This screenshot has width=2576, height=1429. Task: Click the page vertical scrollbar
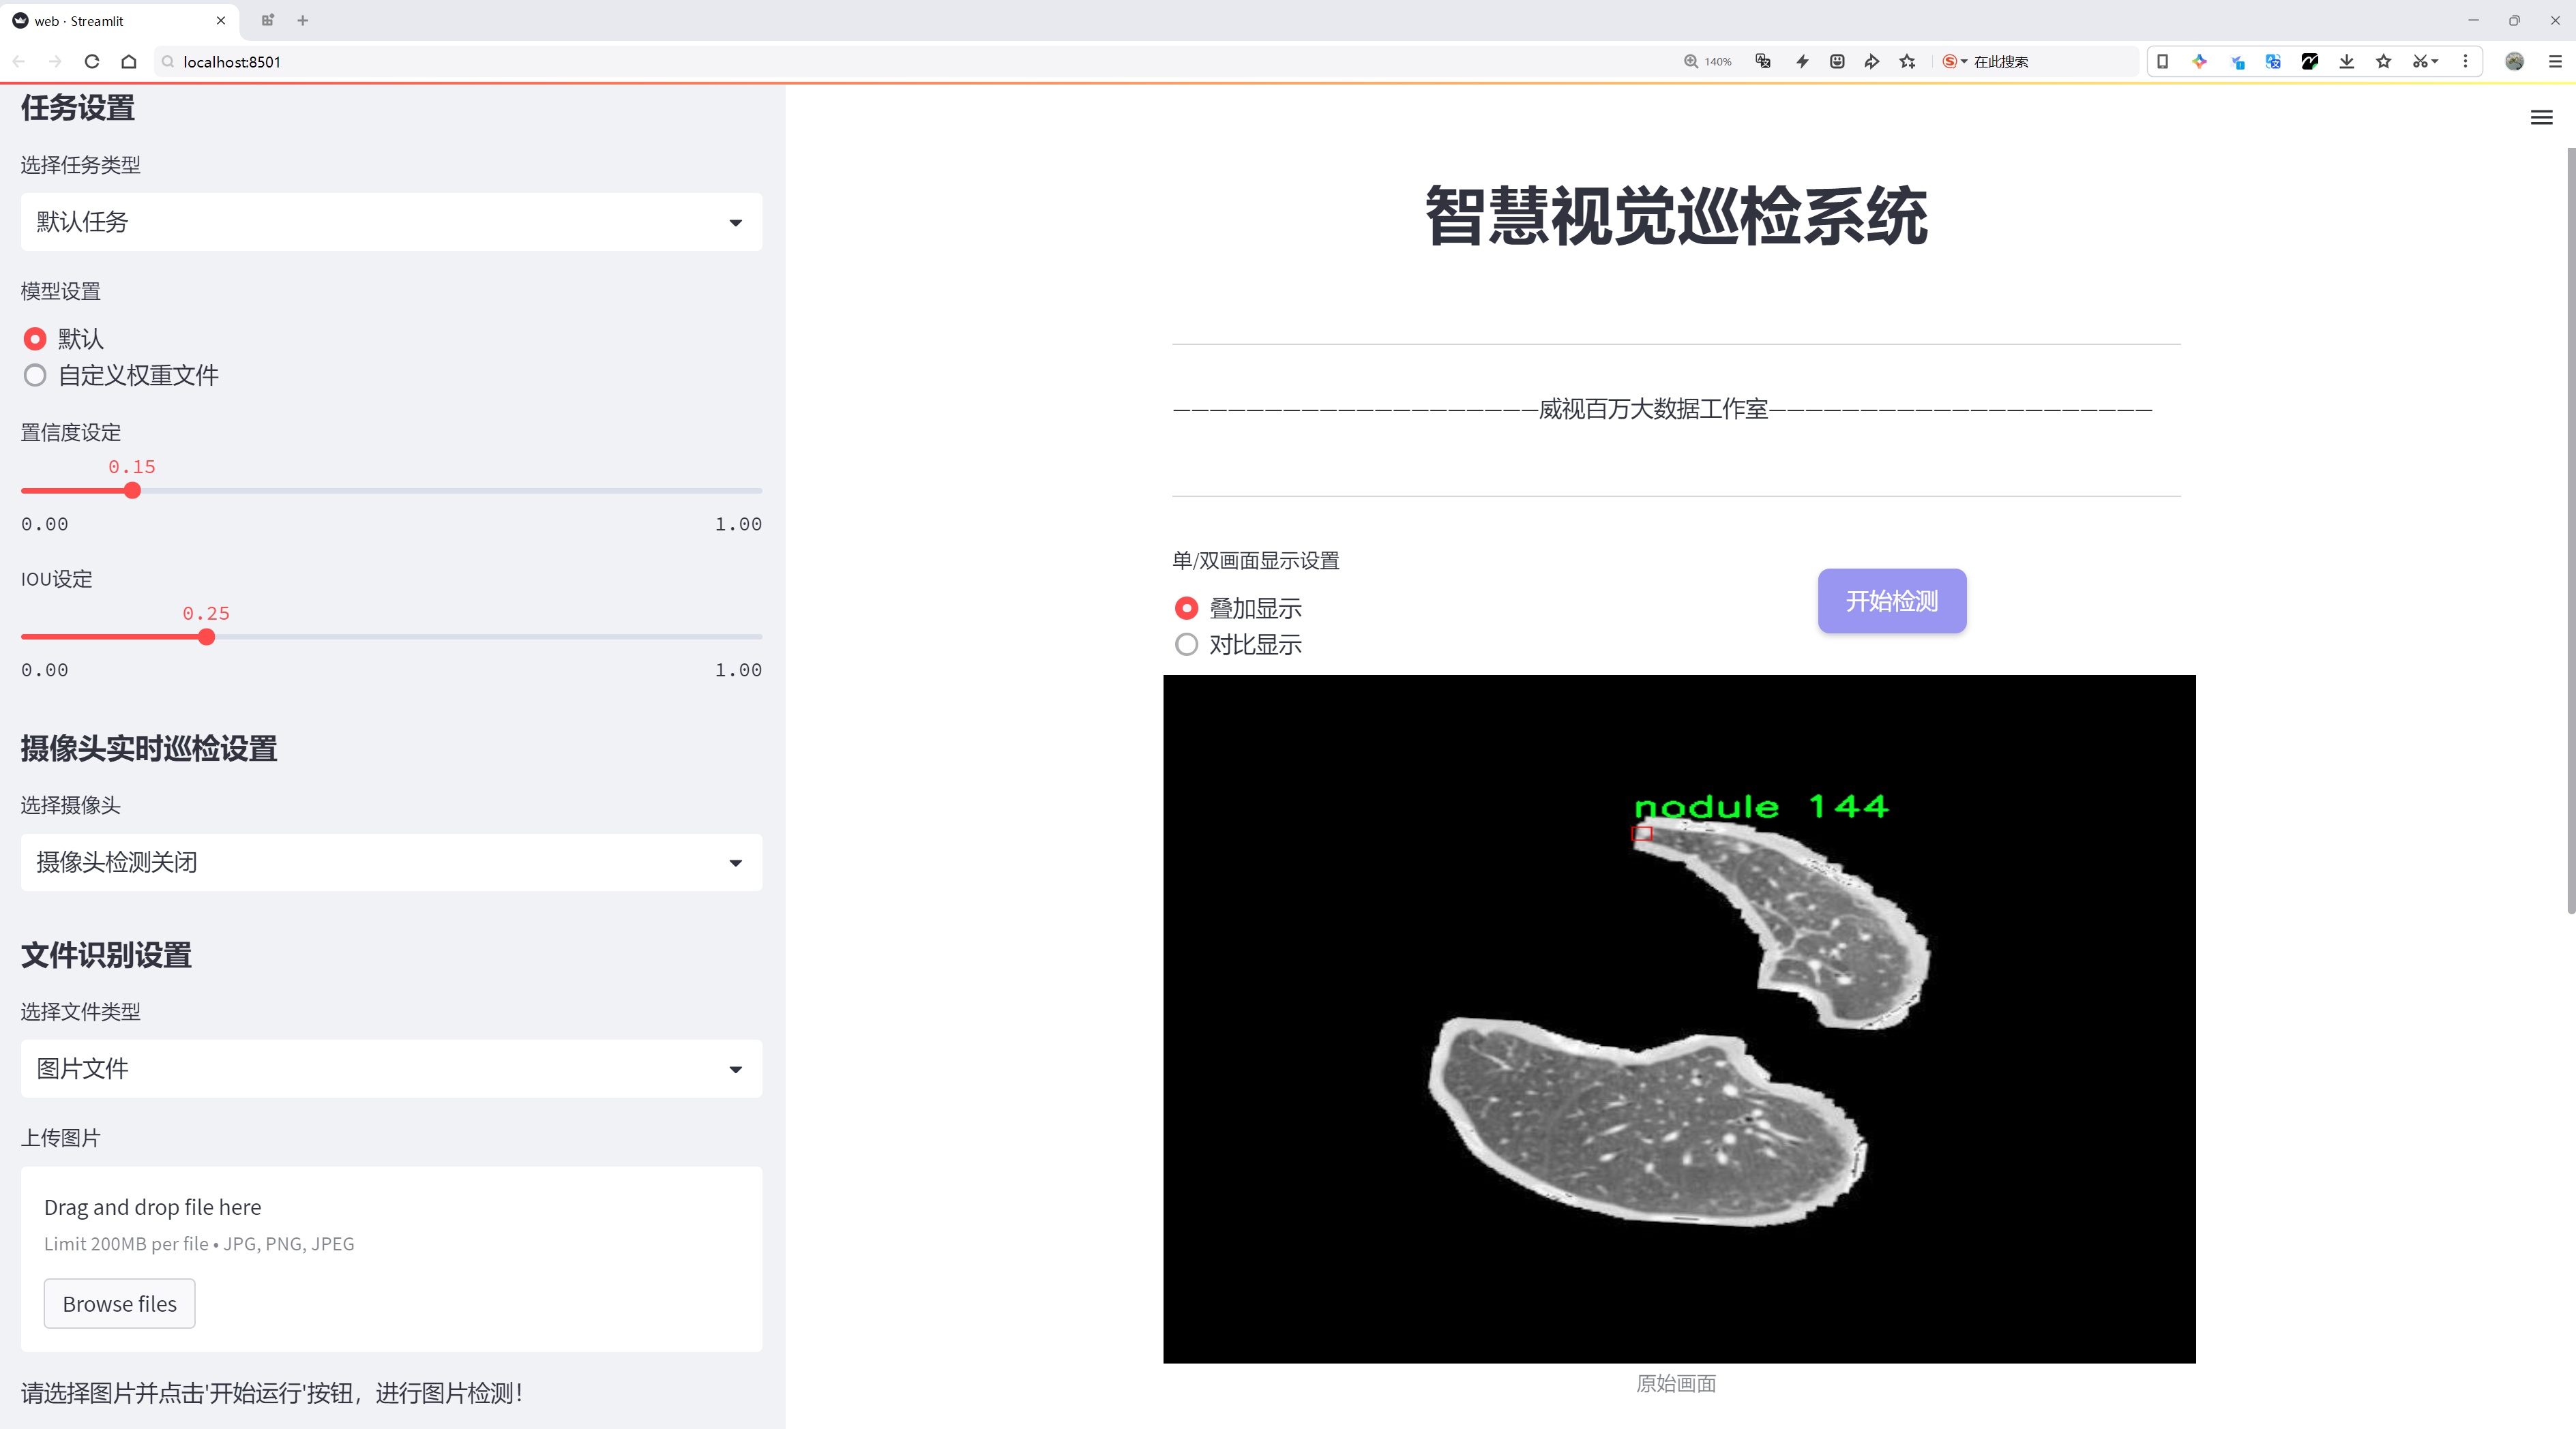[2570, 530]
